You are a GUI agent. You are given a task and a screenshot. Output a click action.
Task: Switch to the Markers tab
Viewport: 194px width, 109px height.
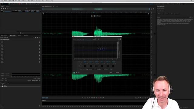click(19, 36)
